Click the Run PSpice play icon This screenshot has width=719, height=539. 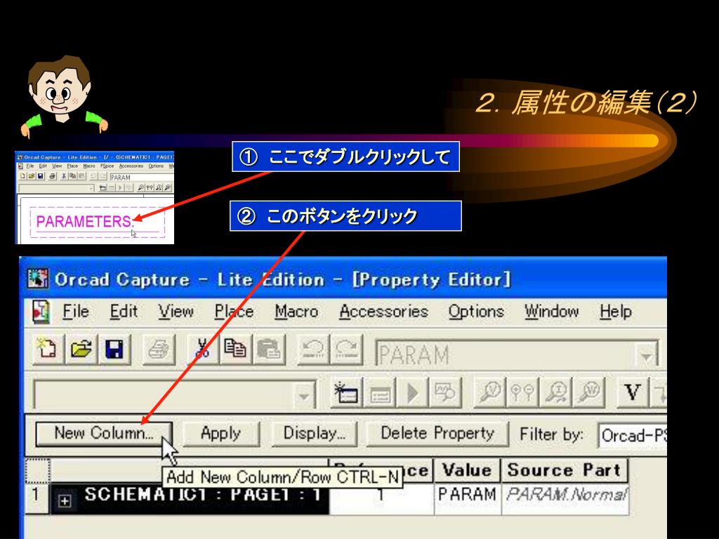(412, 393)
